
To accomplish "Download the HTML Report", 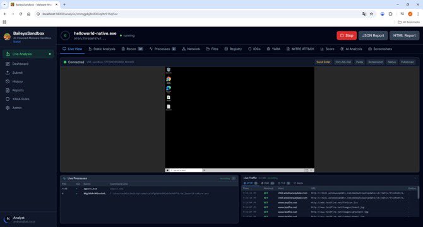I will pyautogui.click(x=405, y=35).
